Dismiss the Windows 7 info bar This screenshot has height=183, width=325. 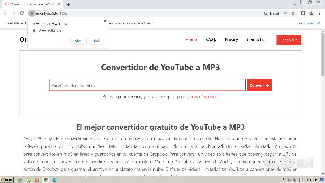[x=319, y=23]
